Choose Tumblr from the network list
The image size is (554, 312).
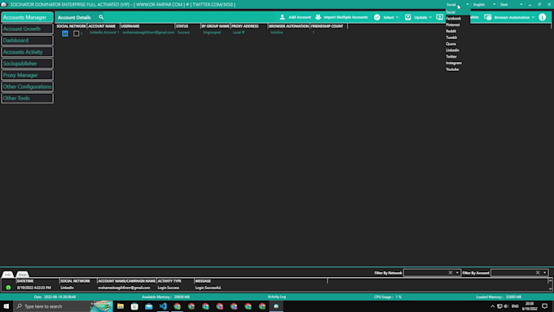click(x=451, y=37)
